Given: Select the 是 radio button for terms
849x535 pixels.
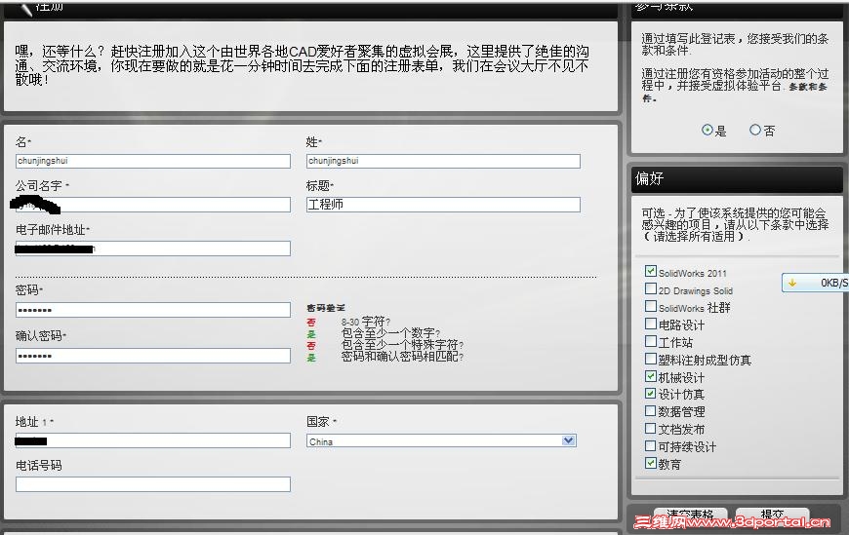Looking at the screenshot, I should pos(707,130).
